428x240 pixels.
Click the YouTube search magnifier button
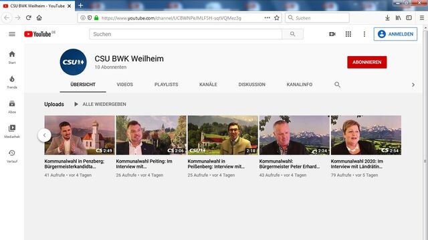[x=293, y=34]
